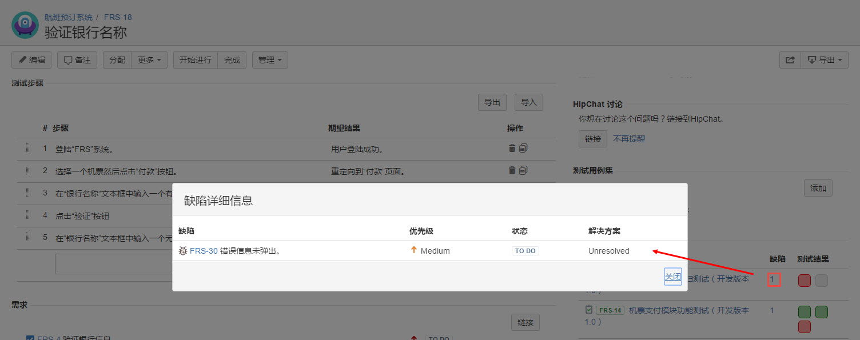Viewport: 860px width, 340px height.
Task: Click 关闭 to close the defect dialog
Action: (673, 277)
